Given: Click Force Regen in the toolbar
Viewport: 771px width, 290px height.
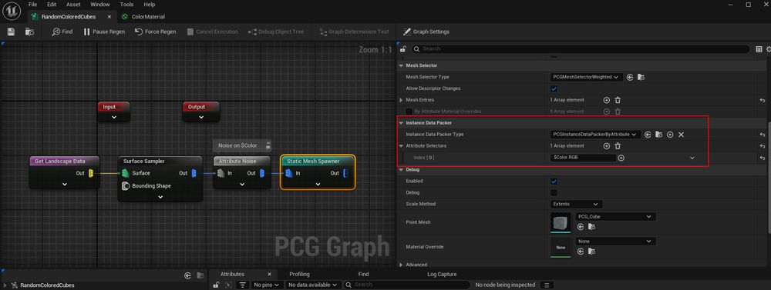Looking at the screenshot, I should [156, 32].
